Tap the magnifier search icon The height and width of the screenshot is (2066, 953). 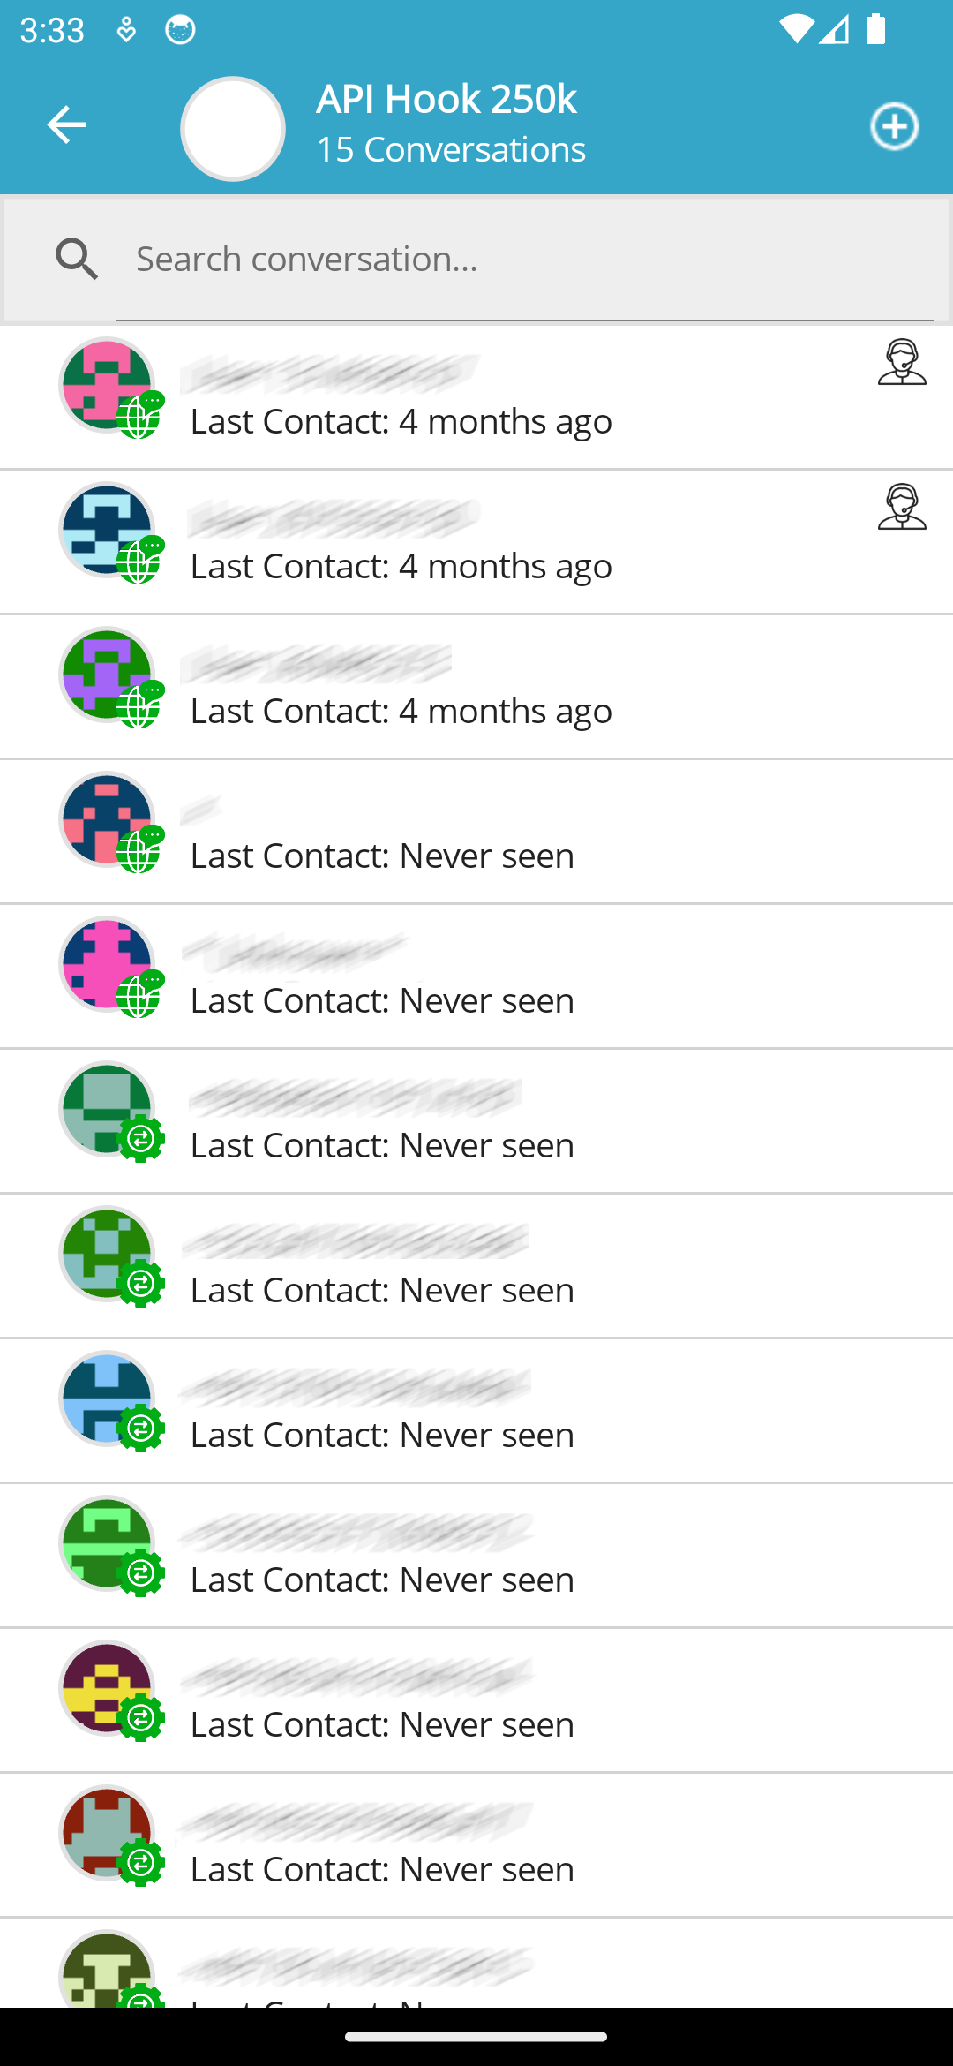[x=77, y=260]
